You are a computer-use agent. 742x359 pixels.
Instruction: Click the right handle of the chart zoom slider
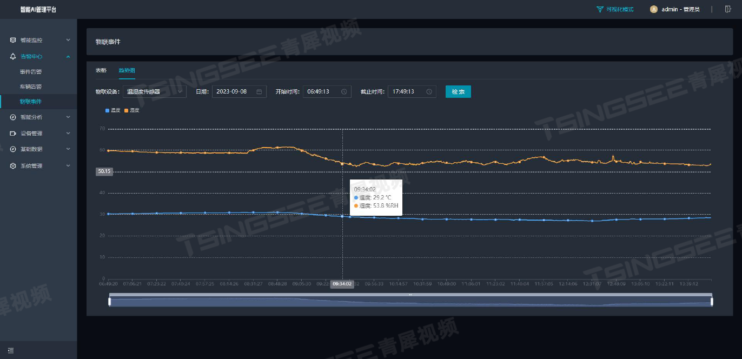point(712,302)
